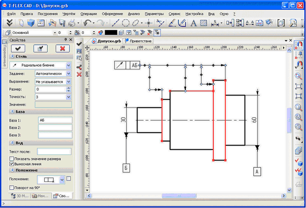Open the Окно menu

point(224,14)
